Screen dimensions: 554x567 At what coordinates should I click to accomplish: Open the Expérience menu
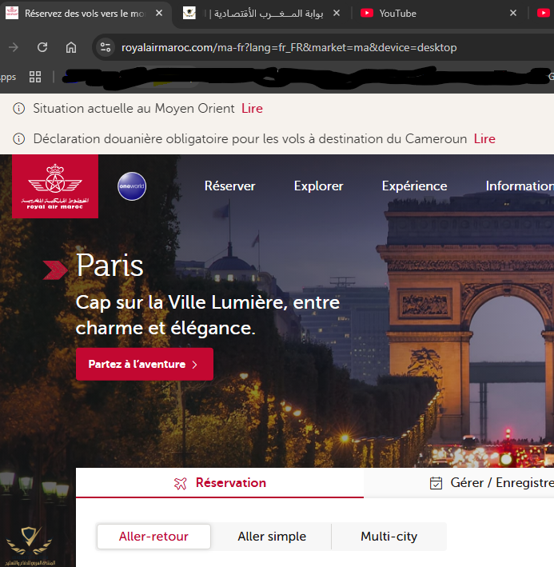[415, 186]
